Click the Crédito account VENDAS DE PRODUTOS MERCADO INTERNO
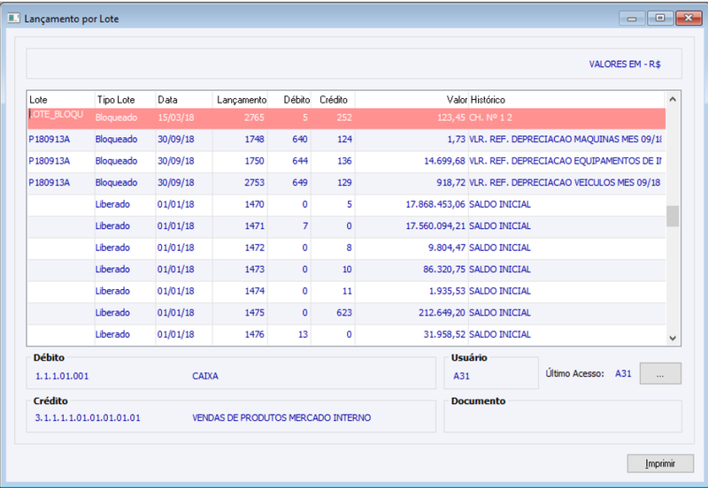Image resolution: width=708 pixels, height=488 pixels. (x=281, y=418)
